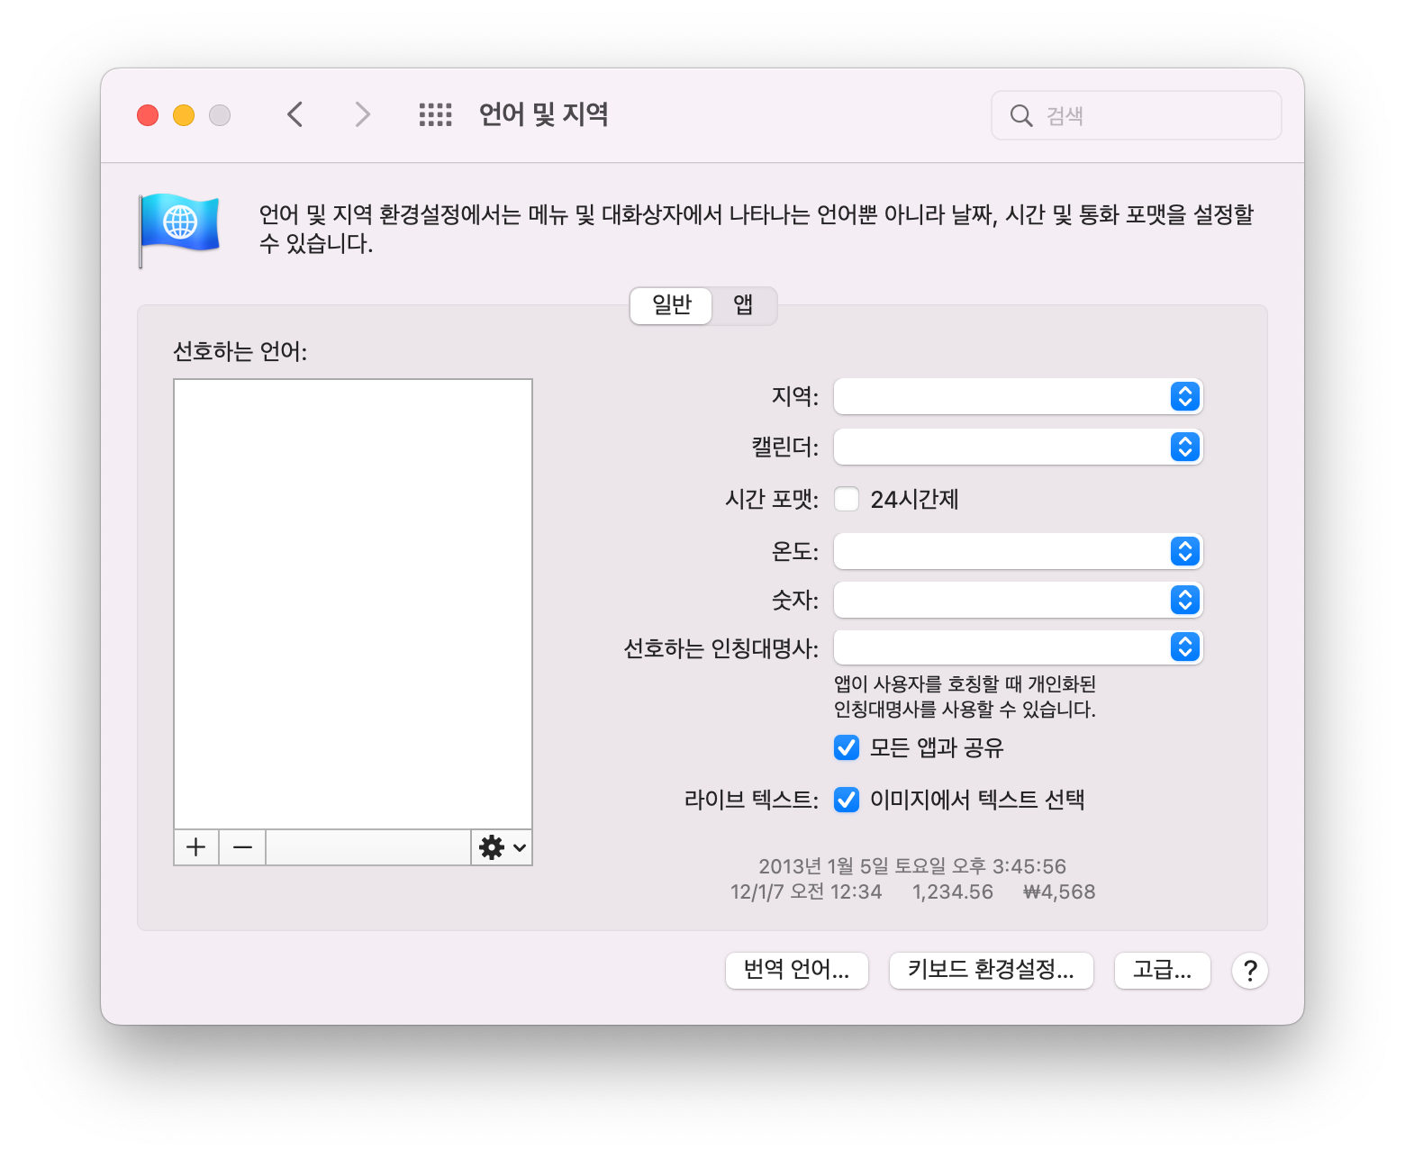Click the 라이브 텍스트: label
Image resolution: width=1405 pixels, height=1158 pixels.
pos(751,800)
